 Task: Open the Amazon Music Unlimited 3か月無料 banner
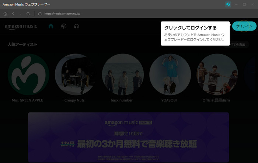[128, 138]
